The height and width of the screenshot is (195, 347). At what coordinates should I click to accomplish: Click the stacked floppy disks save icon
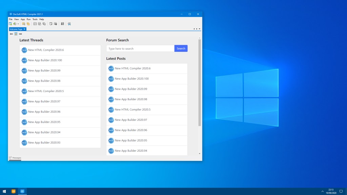pyautogui.click(x=44, y=24)
